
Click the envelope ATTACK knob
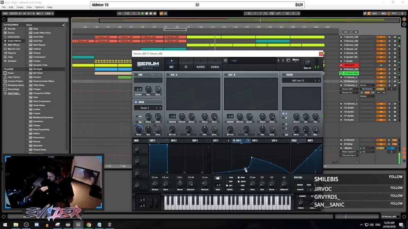pos(155,184)
